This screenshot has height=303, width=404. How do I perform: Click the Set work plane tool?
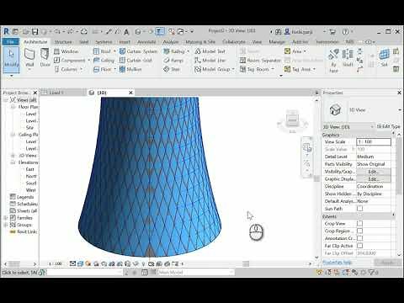pos(384,58)
